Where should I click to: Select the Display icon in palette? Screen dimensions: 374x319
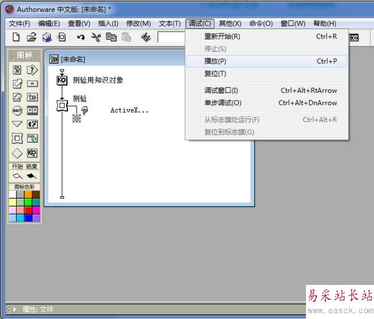17,70
